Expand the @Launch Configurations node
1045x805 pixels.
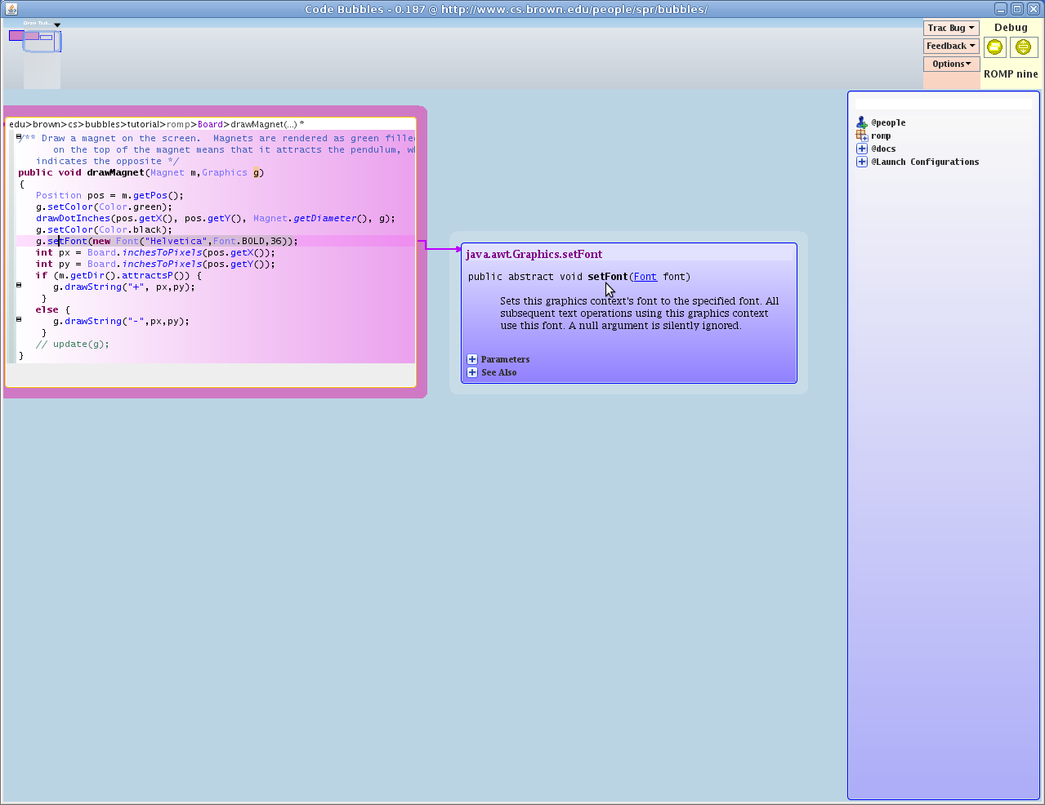[x=861, y=162]
